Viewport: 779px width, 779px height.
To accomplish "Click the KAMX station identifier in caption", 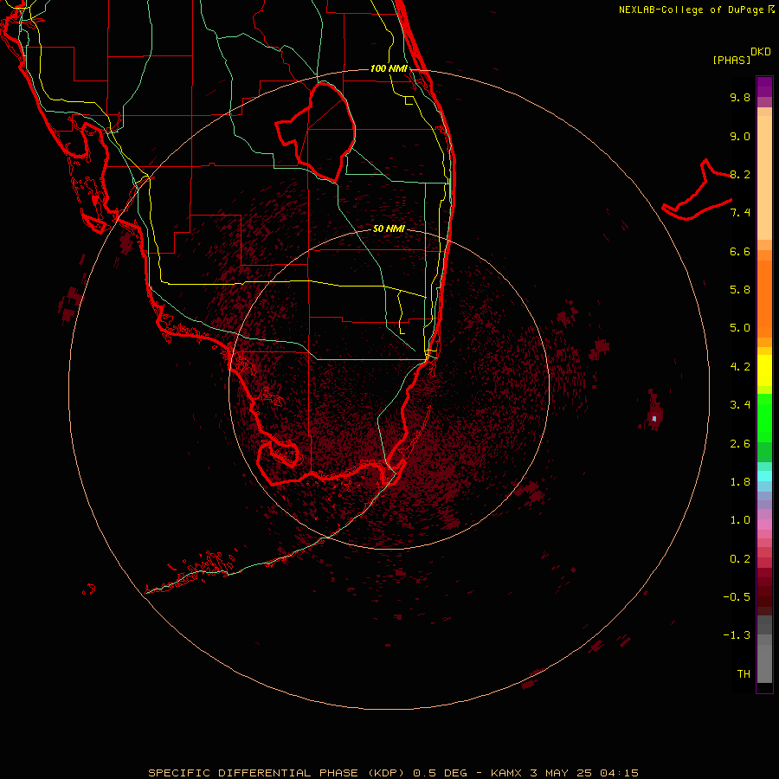I will [x=505, y=773].
